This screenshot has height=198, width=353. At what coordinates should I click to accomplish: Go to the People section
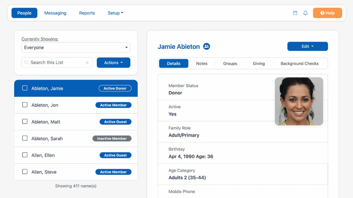tap(24, 13)
